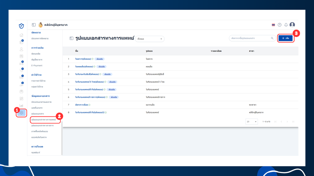Go to the Home icon in left rail
314x176 pixels.
22,35
